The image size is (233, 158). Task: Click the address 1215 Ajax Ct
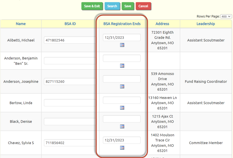(x=162, y=122)
